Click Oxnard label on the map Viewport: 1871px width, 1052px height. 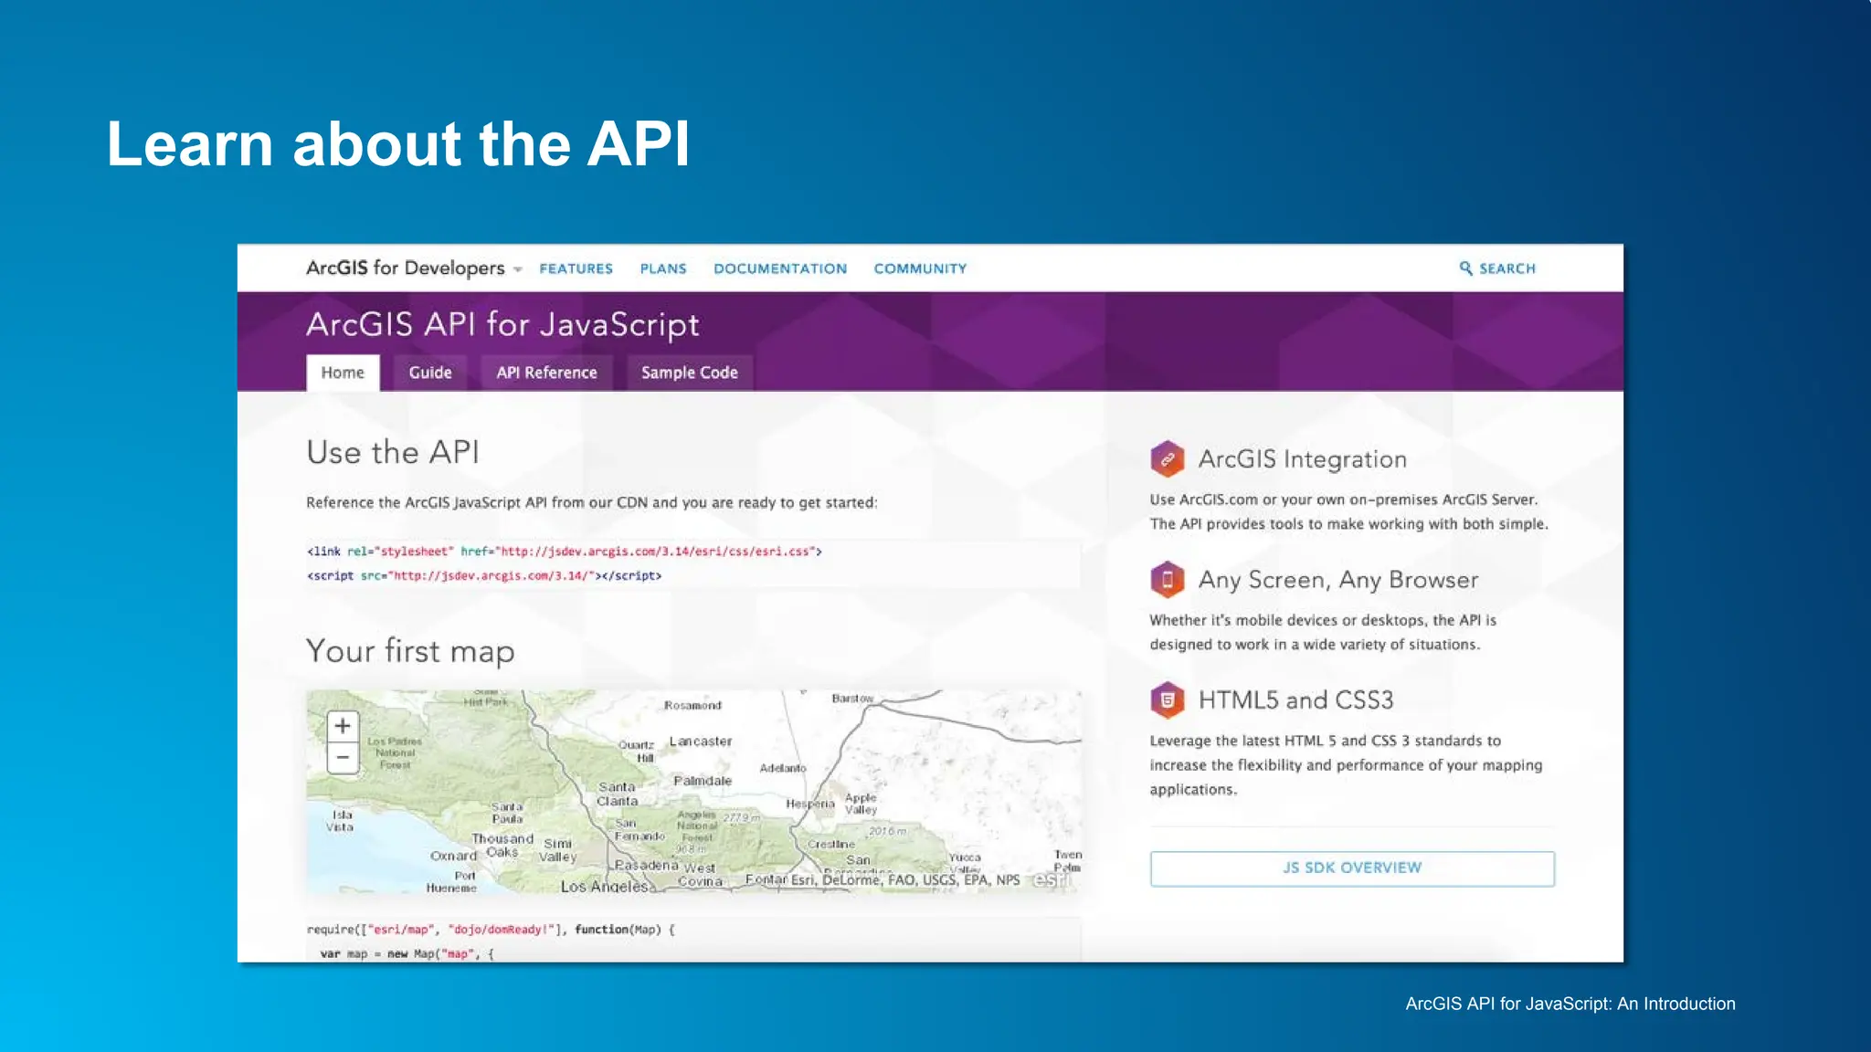tap(454, 856)
